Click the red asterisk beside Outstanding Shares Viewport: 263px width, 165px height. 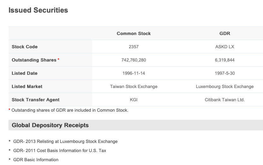coord(58,60)
